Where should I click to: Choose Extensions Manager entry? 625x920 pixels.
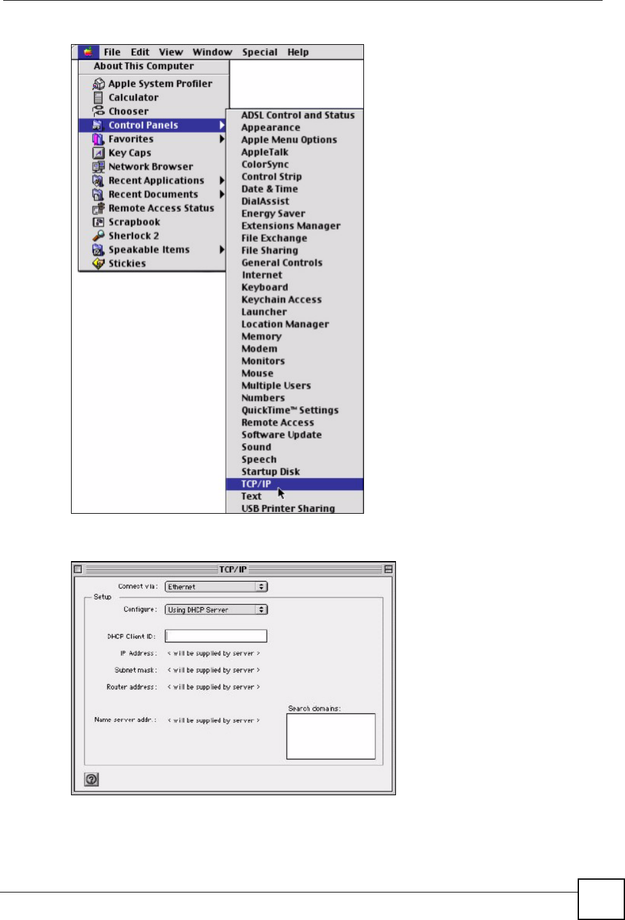pyautogui.click(x=291, y=226)
